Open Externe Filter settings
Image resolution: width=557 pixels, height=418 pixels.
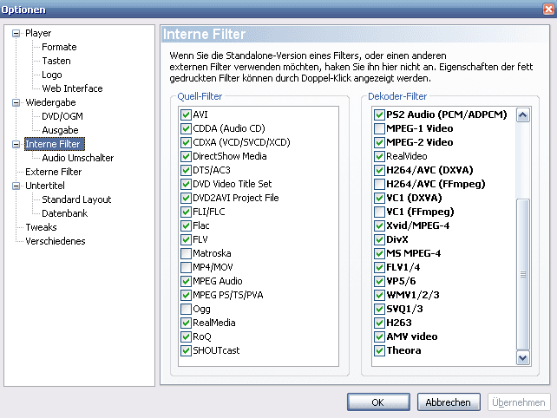click(53, 172)
